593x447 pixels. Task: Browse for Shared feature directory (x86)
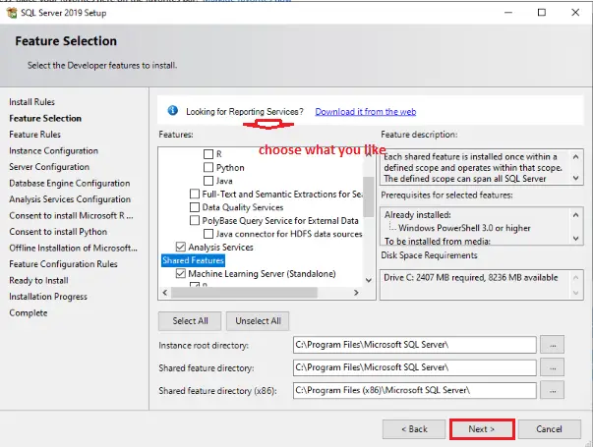tap(552, 390)
